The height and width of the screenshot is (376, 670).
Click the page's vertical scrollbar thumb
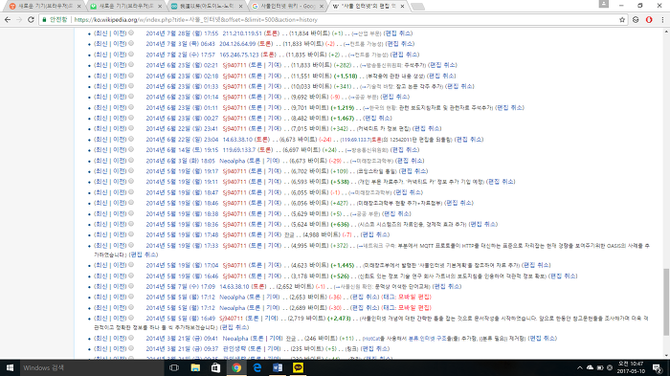tap(666, 301)
